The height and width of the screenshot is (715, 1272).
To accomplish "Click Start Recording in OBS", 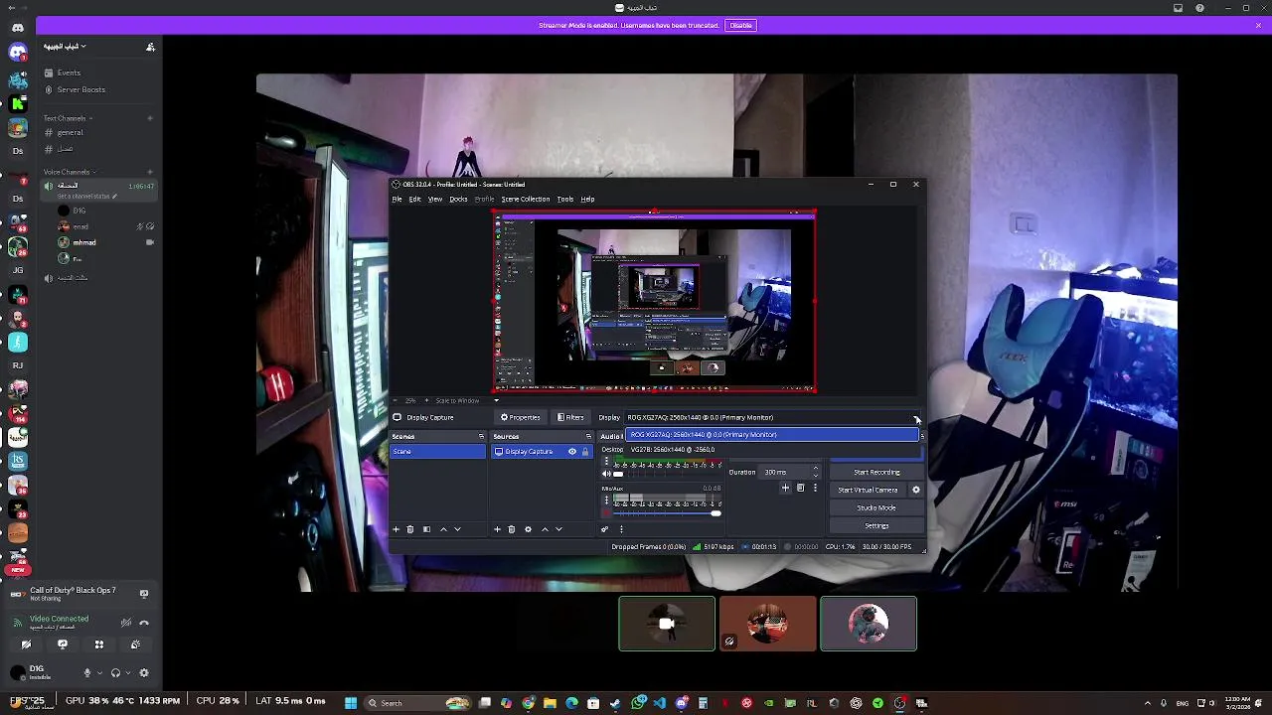I will [876, 472].
